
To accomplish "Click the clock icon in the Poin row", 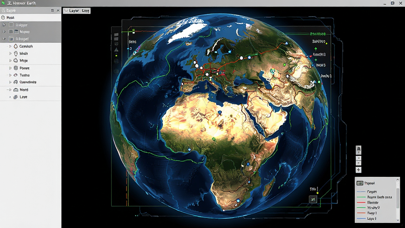I will [3, 17].
